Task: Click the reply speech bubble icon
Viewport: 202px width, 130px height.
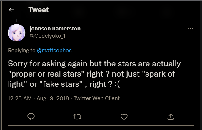Action: 31,117
